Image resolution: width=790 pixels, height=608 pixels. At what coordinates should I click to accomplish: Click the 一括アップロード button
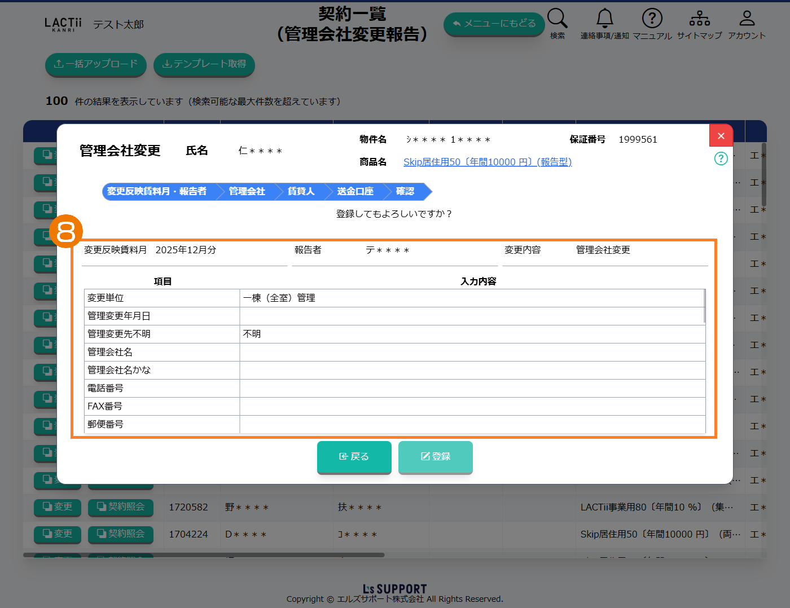click(x=95, y=64)
